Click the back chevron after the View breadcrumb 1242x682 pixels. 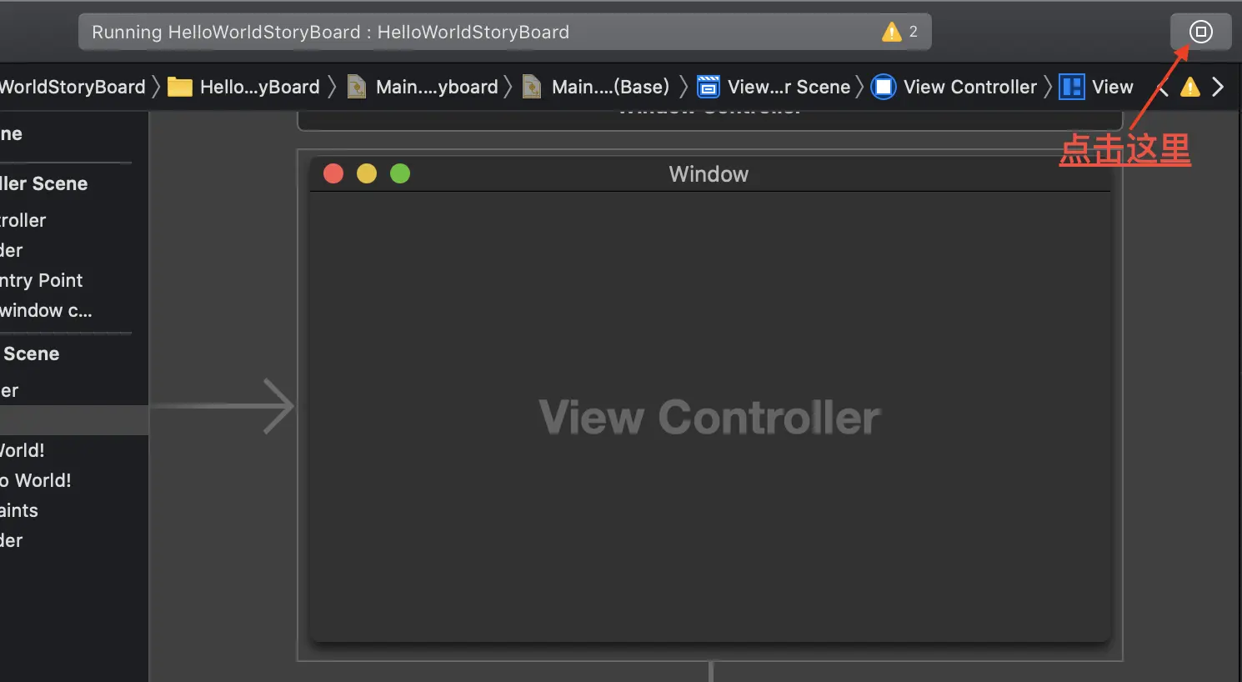pyautogui.click(x=1162, y=86)
